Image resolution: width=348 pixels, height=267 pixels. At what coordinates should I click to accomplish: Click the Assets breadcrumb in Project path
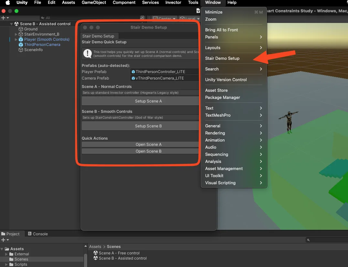coord(95,247)
